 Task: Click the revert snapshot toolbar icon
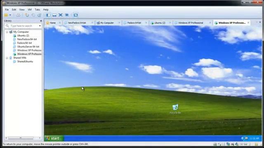pos(33,15)
